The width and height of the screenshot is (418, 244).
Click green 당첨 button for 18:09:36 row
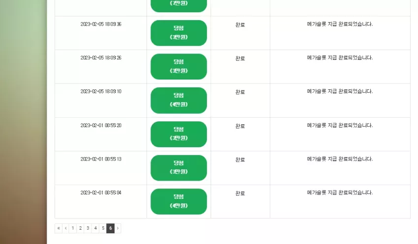click(x=179, y=33)
